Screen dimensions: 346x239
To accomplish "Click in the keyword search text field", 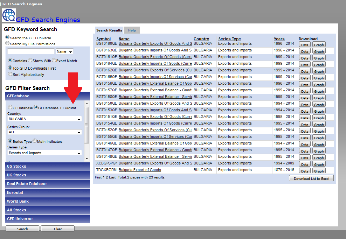I will pyautogui.click(x=31, y=51).
